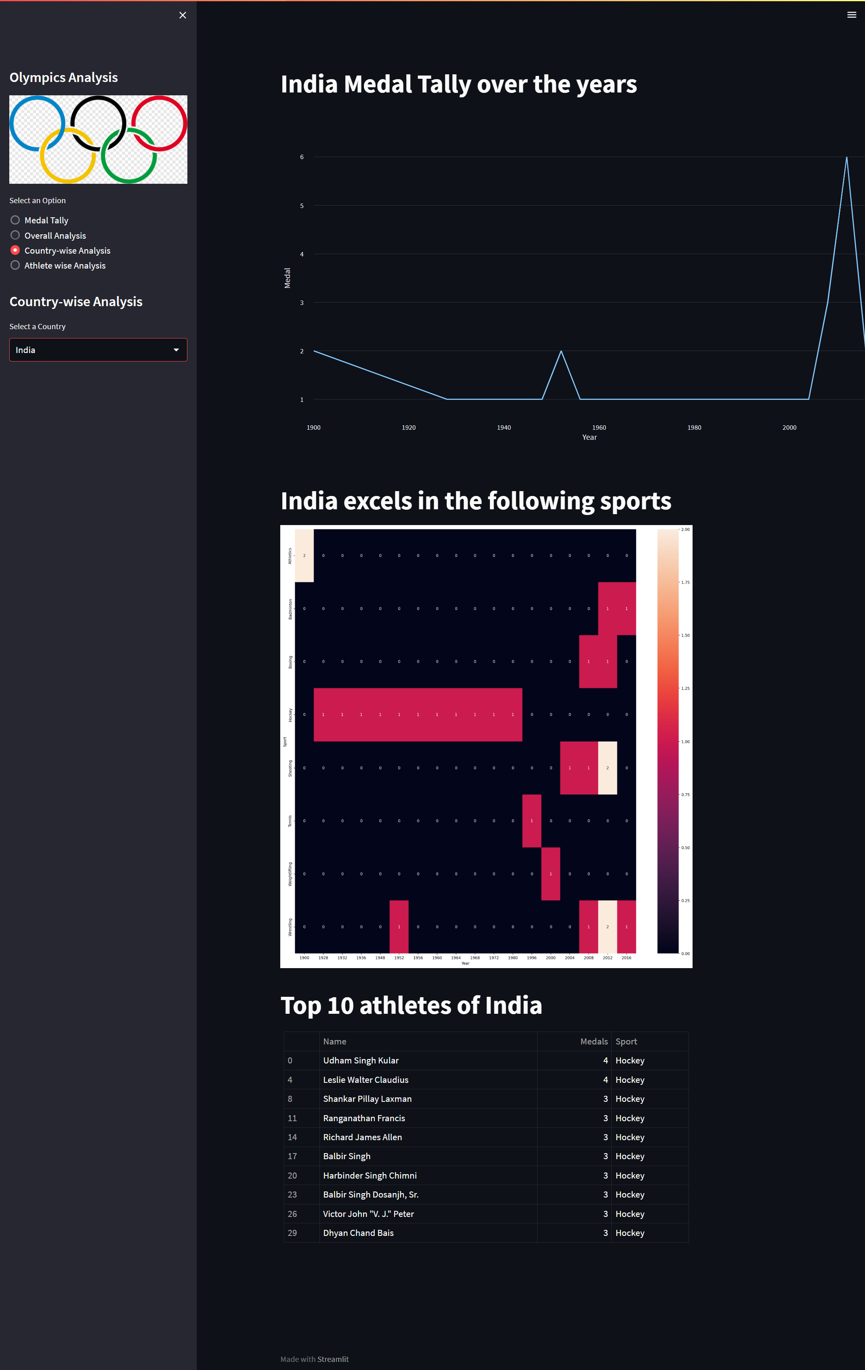Select the Medal Tally radio option
Screen dimensions: 865x1370
pos(15,220)
